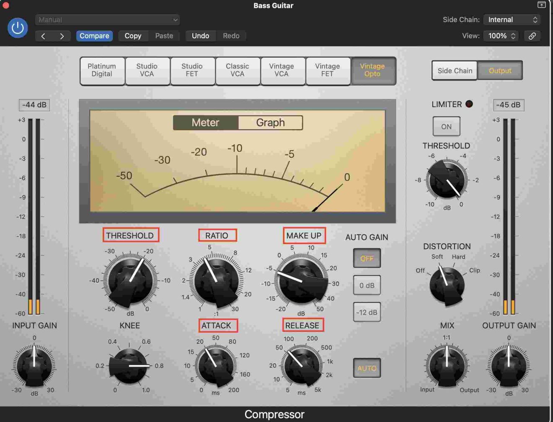553x422 pixels.
Task: Click the Compare button
Action: pos(94,36)
